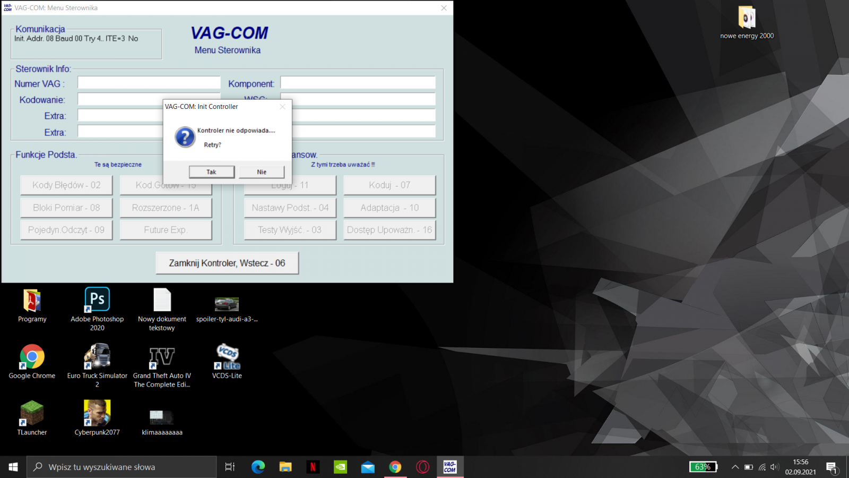Click Tak to retry controller init
The width and height of the screenshot is (849, 478).
tap(211, 172)
